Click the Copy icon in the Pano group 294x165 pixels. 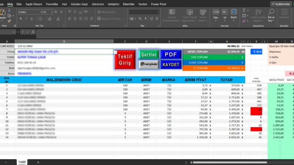9,15
